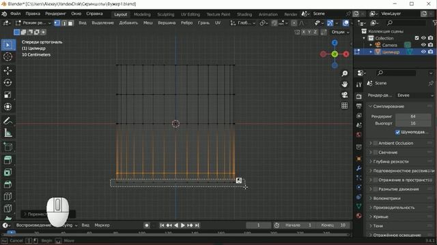Expand the Производительность panel
Image resolution: width=437 pixels, height=245 pixels.
(x=370, y=207)
